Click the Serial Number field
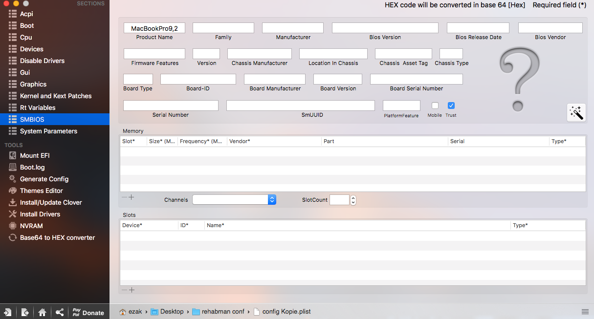This screenshot has width=594, height=319. point(171,106)
